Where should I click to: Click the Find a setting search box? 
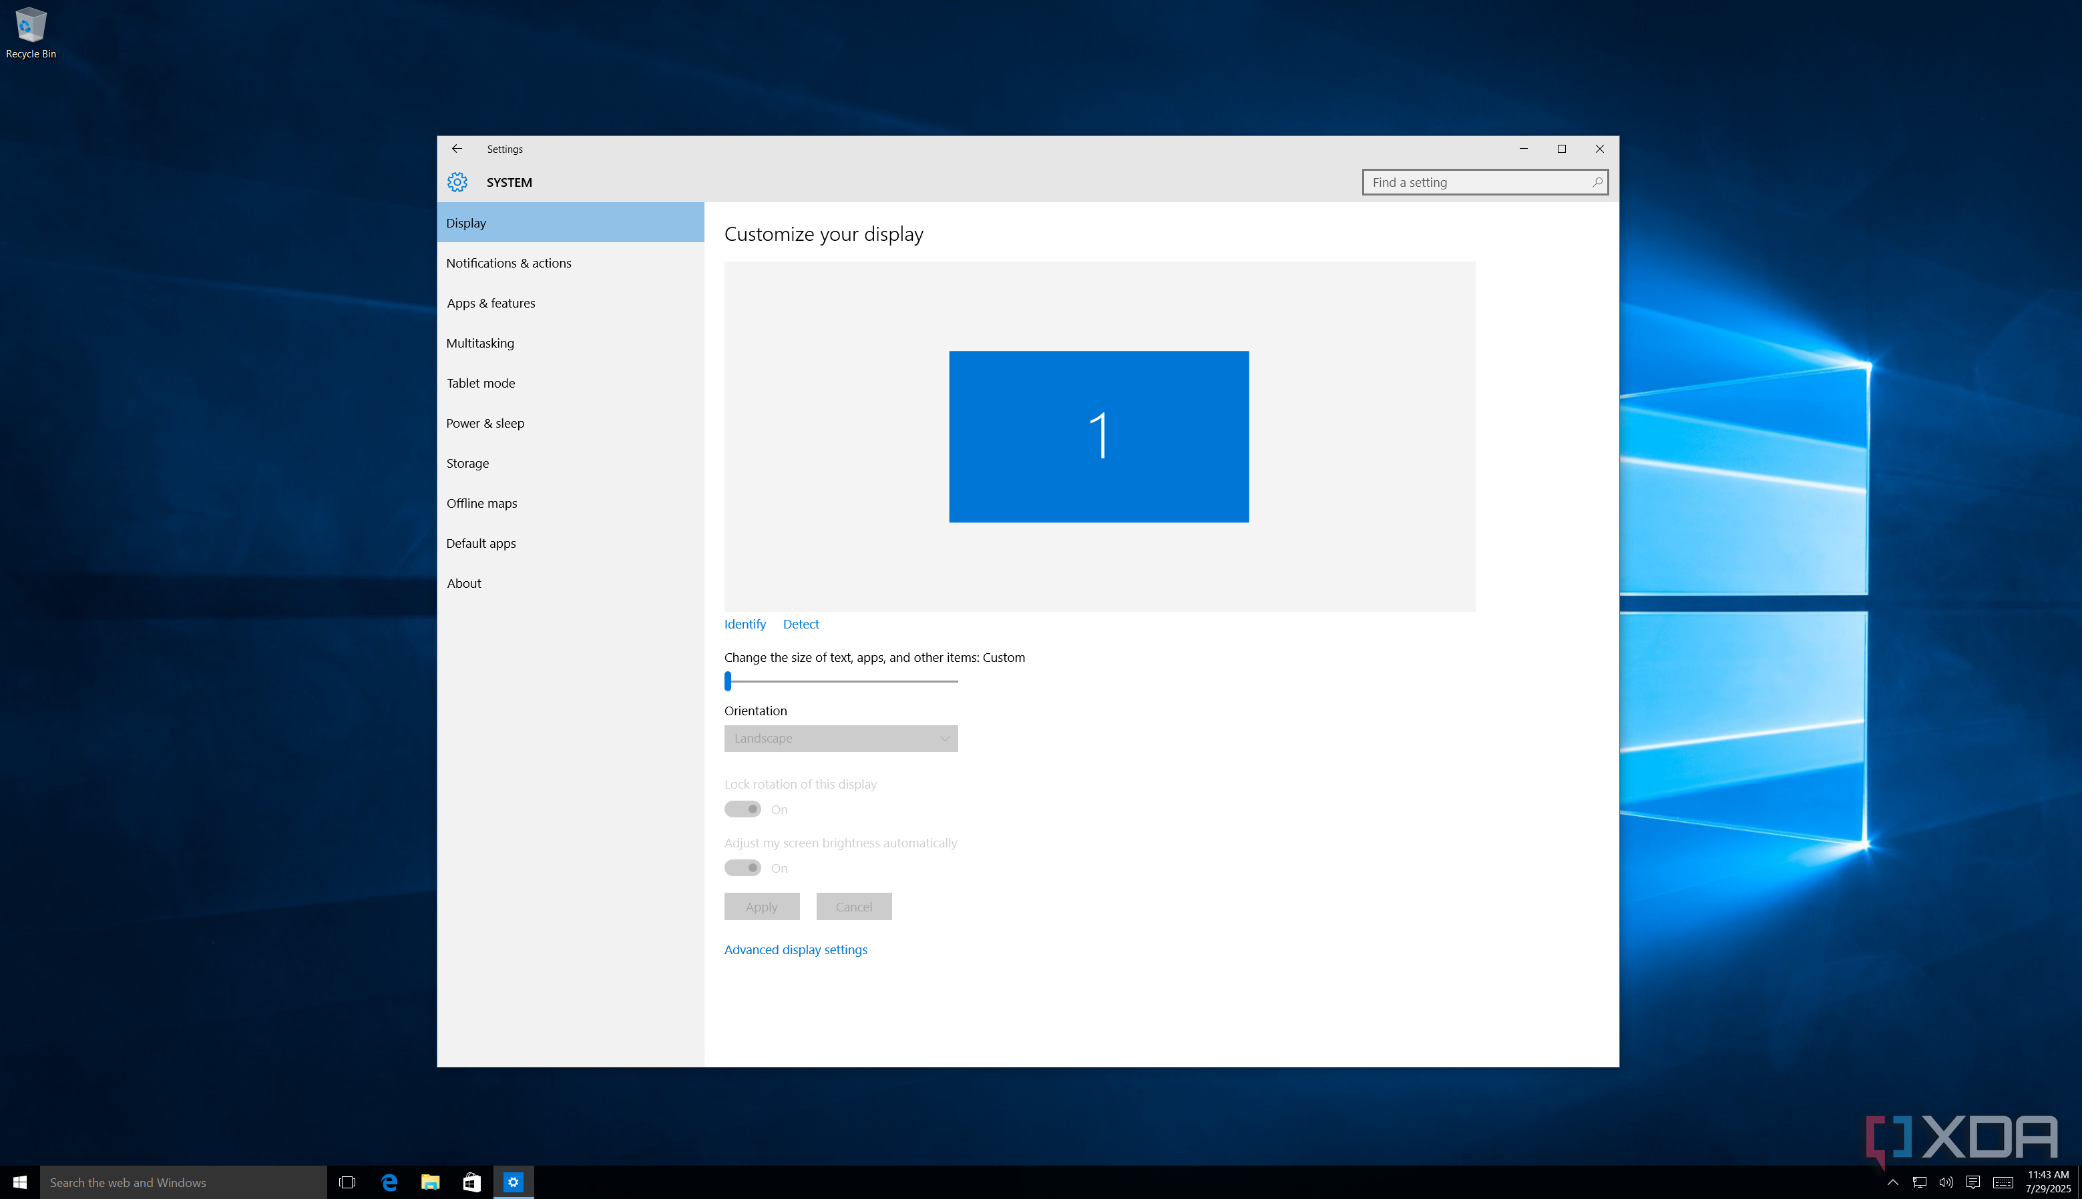(x=1484, y=182)
